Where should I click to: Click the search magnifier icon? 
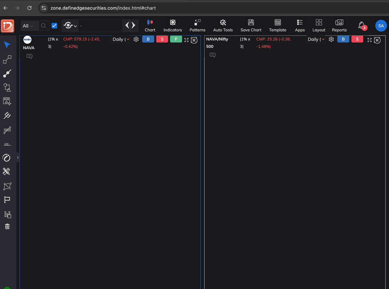[x=44, y=26]
